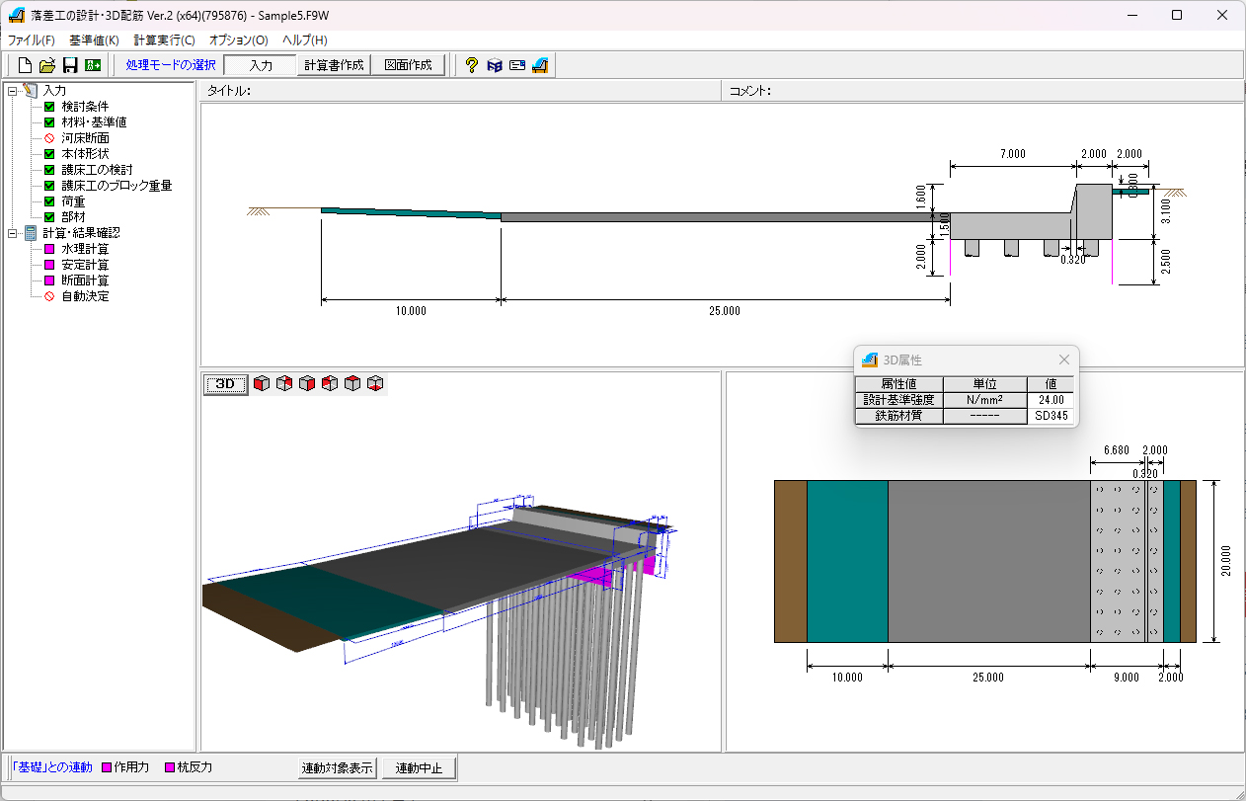The width and height of the screenshot is (1246, 801).
Task: Click the 荷重 checked tree item
Action: [73, 201]
